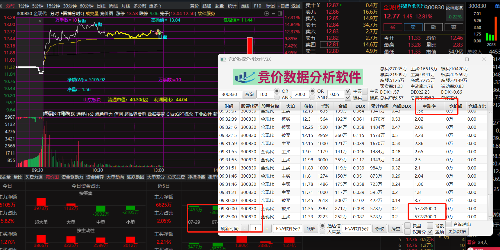This screenshot has height=250, width=500.
Task: Select the first OR radio button
Action: tap(277, 91)
